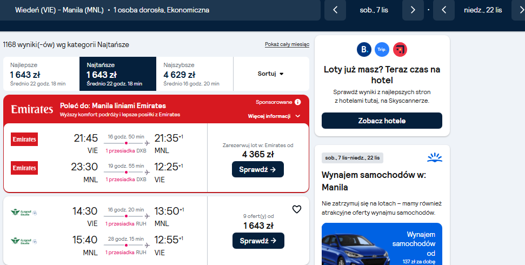Save Saudia flight with heart icon

297,209
